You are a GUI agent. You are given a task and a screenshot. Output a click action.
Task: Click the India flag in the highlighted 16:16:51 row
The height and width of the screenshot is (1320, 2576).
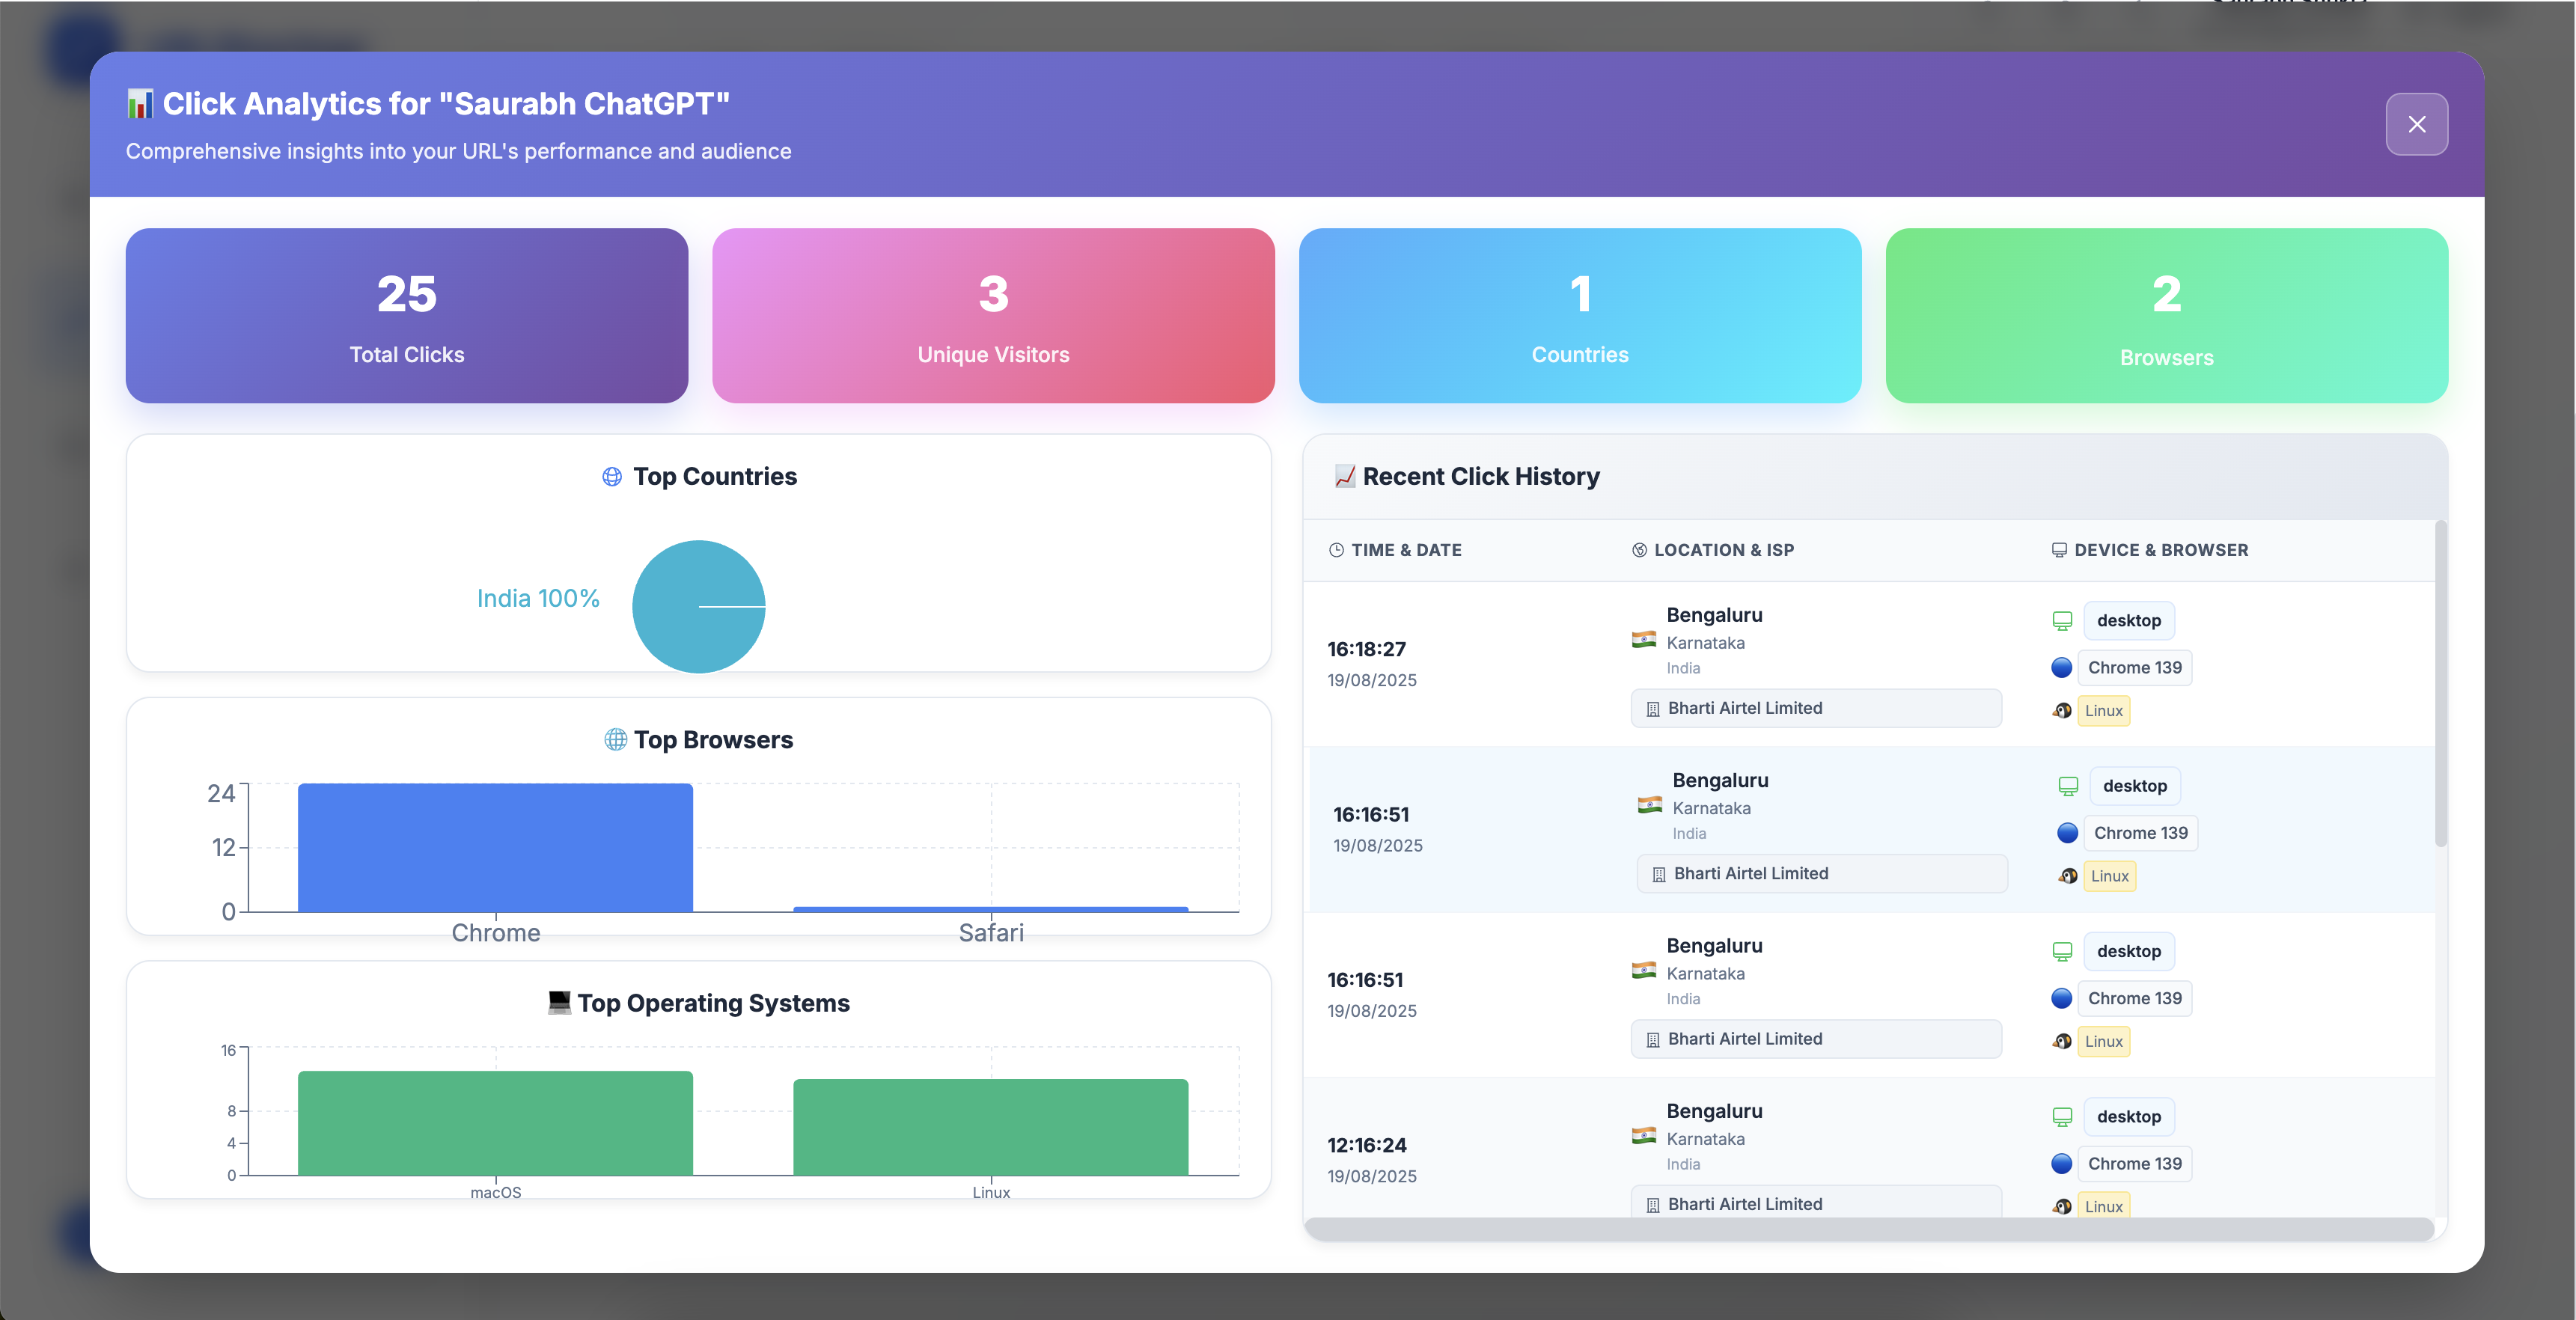point(1649,805)
